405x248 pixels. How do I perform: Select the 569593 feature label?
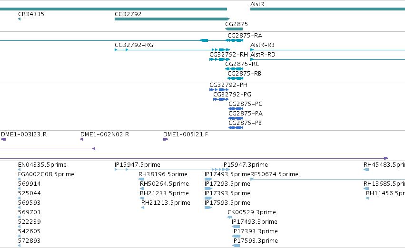pos(29,203)
